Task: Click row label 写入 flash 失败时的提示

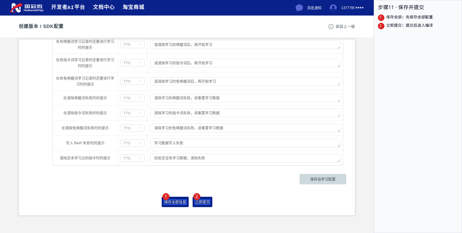Action: tap(85, 143)
